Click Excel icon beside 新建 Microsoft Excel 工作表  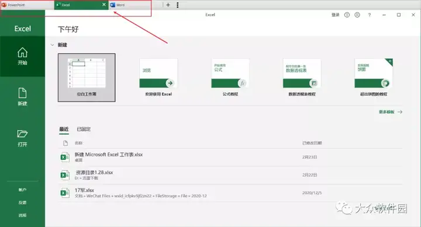tap(65, 157)
